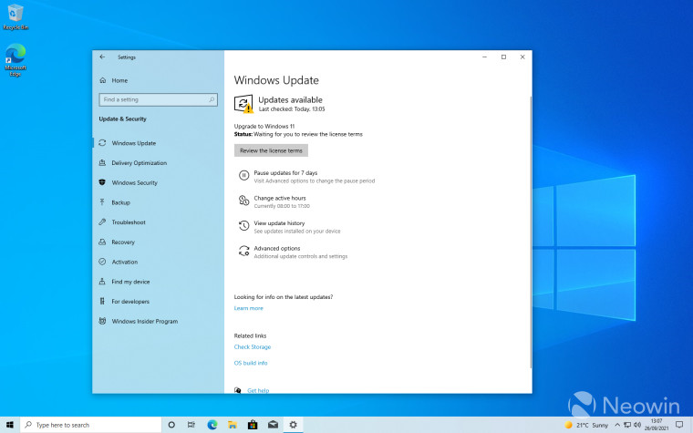The image size is (693, 433).
Task: Launch Microsoft Edge from the taskbar
Action: 212,425
